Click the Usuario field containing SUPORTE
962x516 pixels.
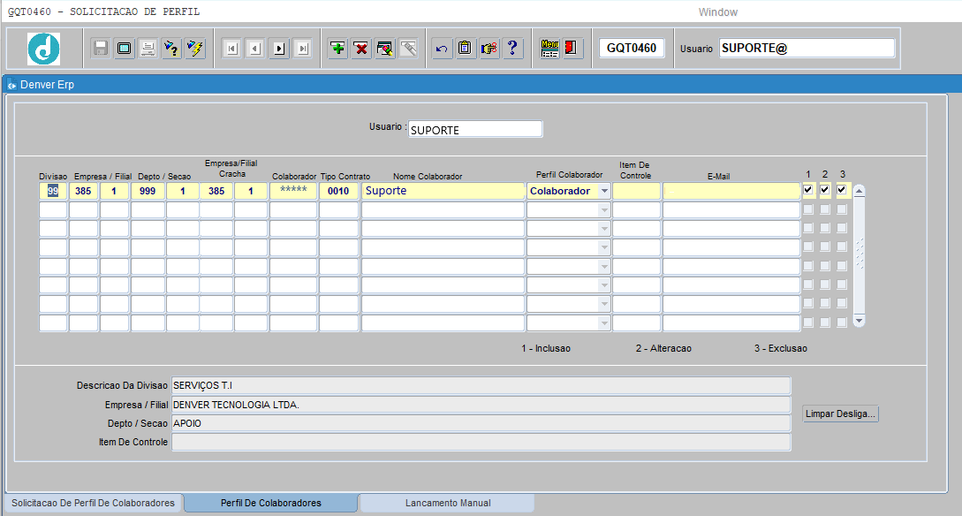click(x=475, y=130)
